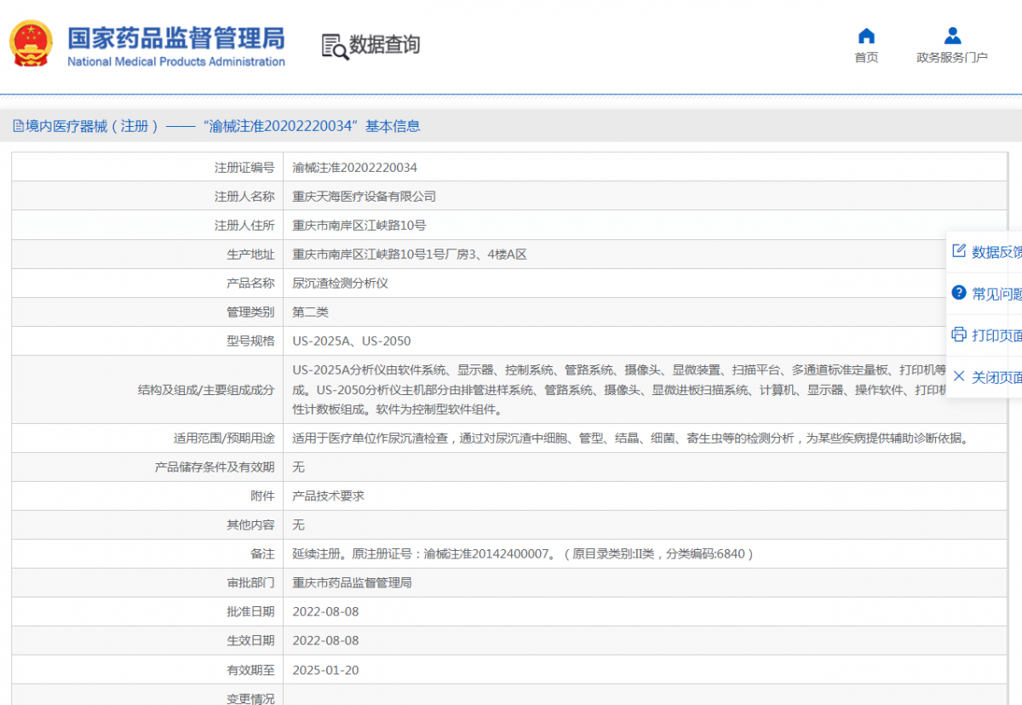Screen dimensions: 1022x705
Task: Click the 数据查询 magnifier document icon
Action: pos(335,46)
